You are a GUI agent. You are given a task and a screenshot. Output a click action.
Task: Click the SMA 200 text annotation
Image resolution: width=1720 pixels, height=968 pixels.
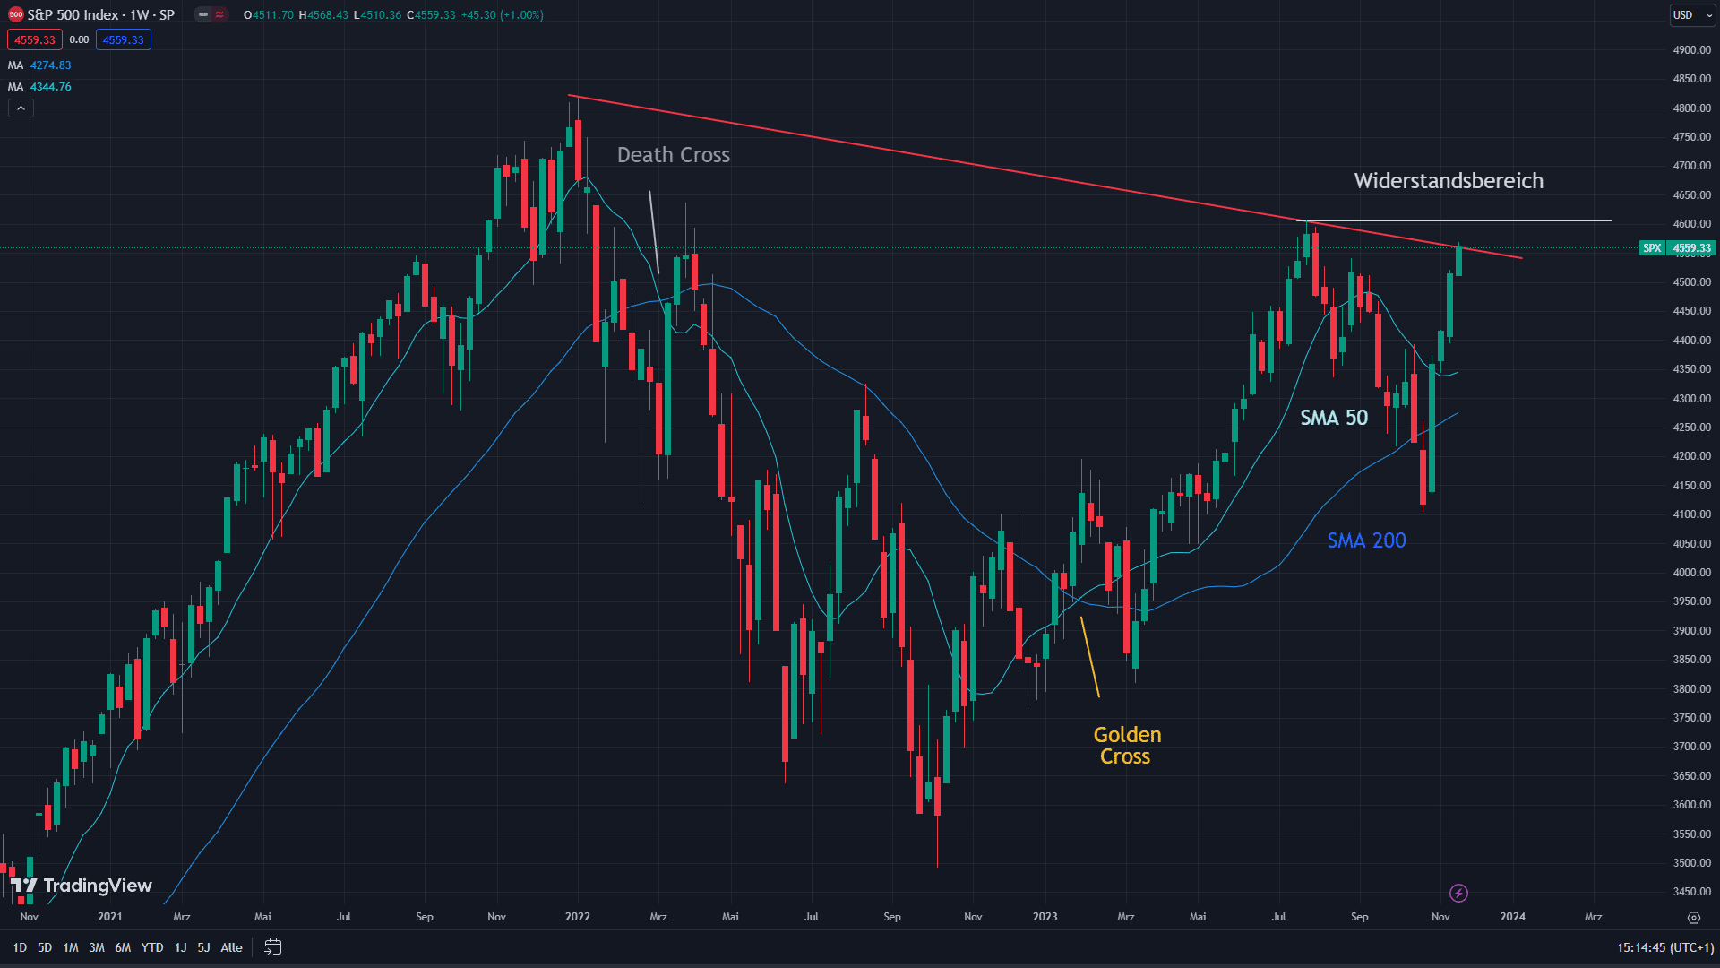point(1366,540)
